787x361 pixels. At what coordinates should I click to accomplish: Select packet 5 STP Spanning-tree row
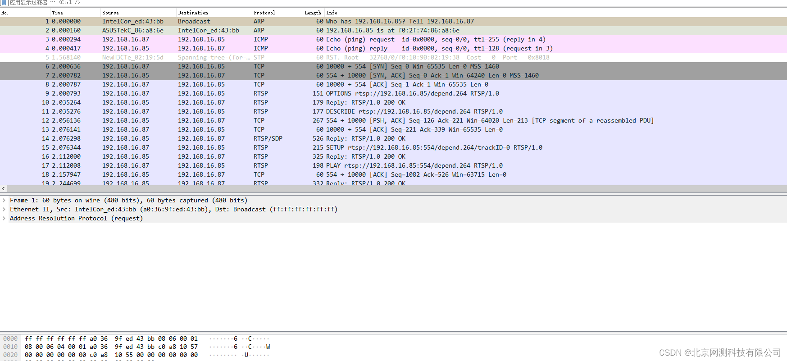[x=393, y=57]
